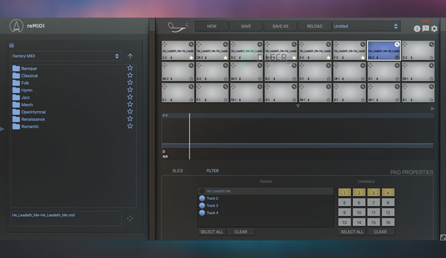The width and height of the screenshot is (446, 258).
Task: Toggle the yellow star on the C-2 pad
Action: click(x=191, y=58)
